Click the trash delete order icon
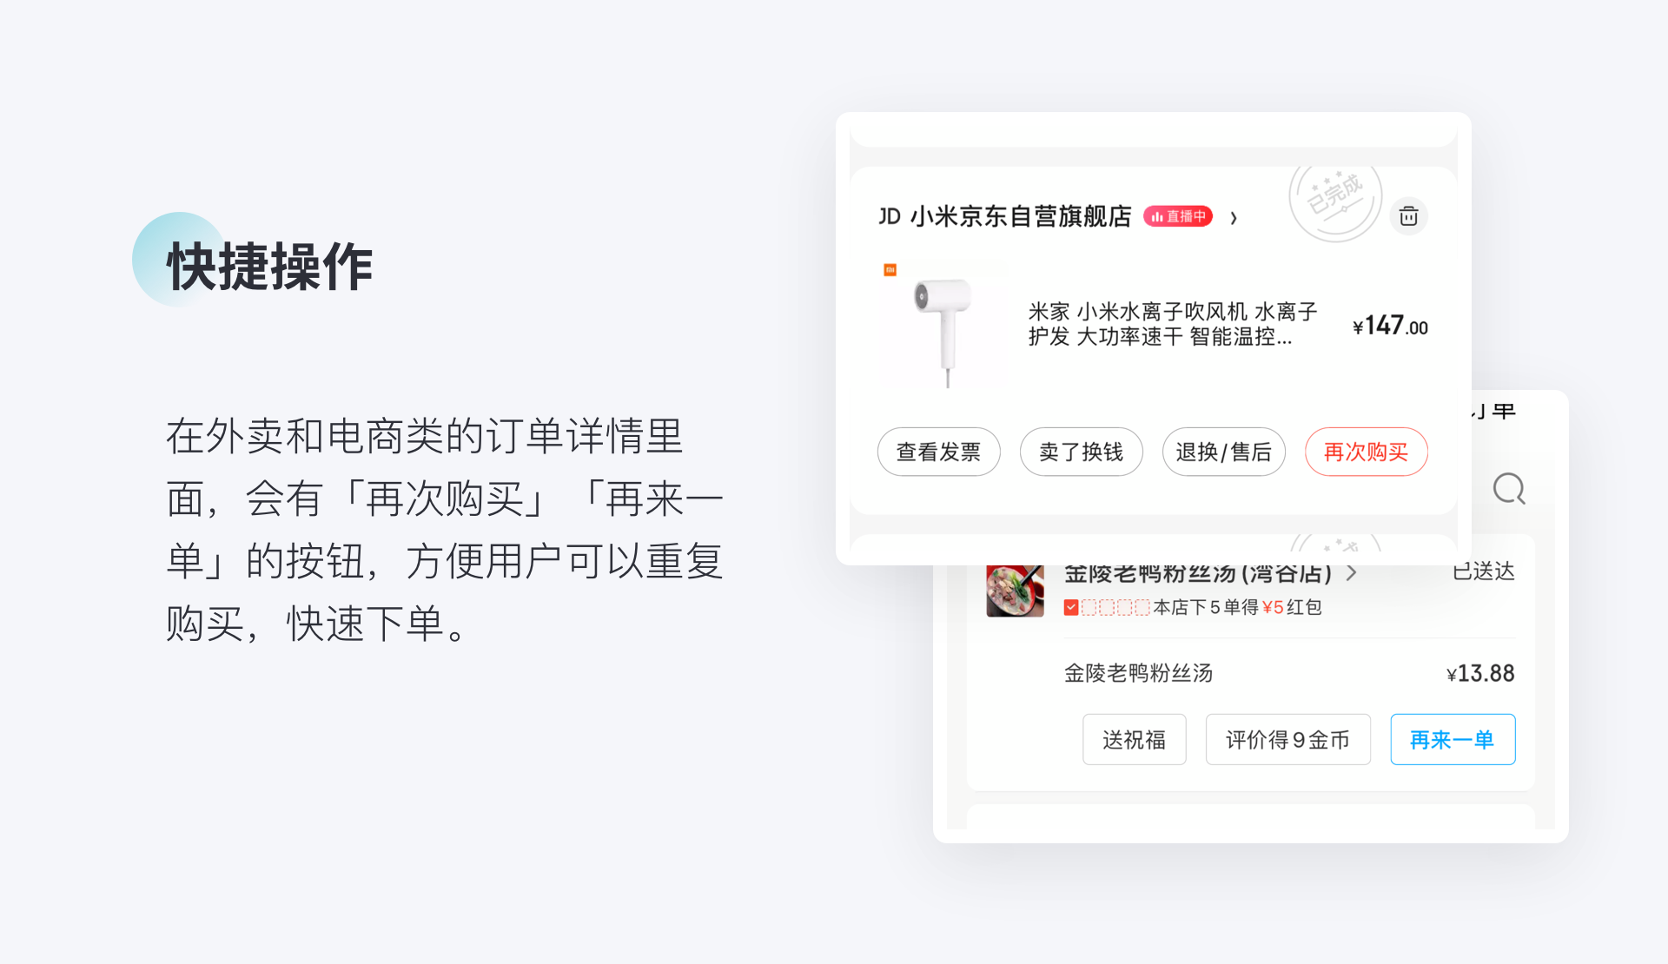The width and height of the screenshot is (1668, 964). point(1408,216)
